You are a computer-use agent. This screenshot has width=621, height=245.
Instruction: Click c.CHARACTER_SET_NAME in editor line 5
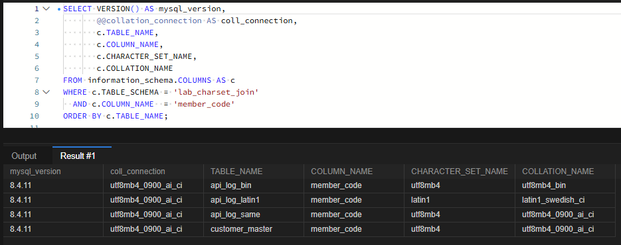click(x=145, y=56)
